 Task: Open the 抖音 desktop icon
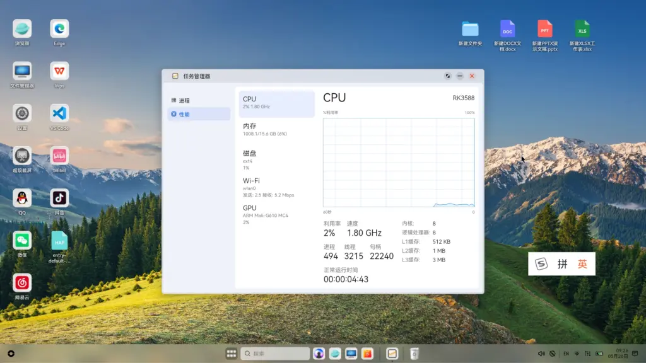(59, 198)
